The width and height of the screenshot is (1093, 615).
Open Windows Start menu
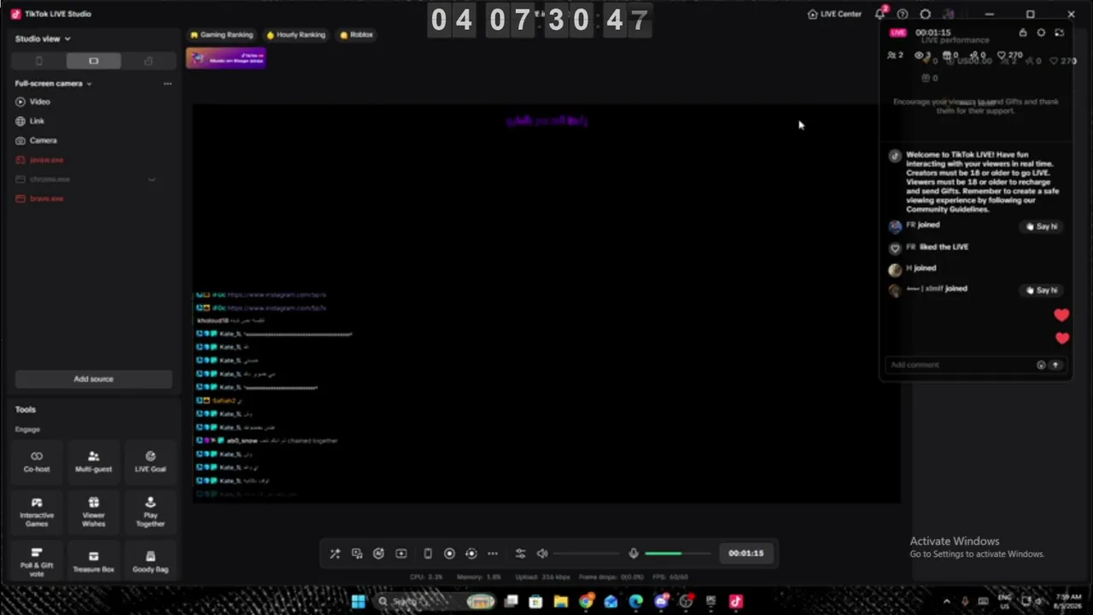[x=359, y=601]
